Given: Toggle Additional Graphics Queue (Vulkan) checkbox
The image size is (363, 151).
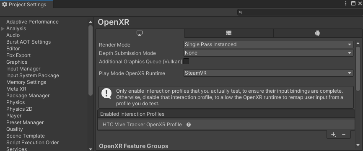Looking at the screenshot, I should (x=186, y=61).
